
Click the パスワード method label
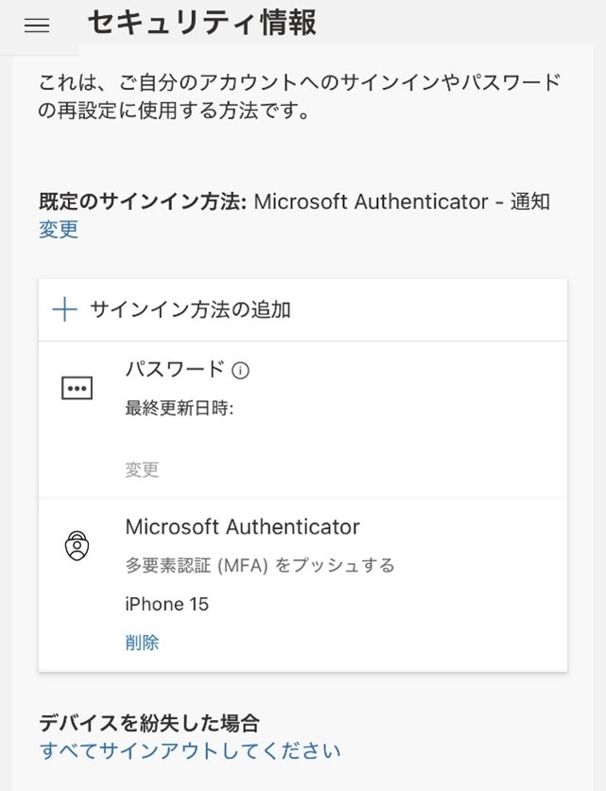[175, 369]
